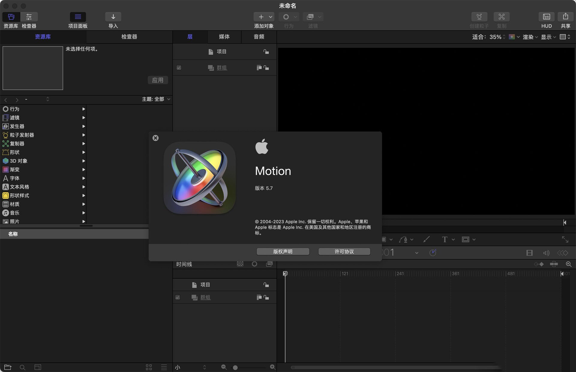576x372 pixels.
Task: Click the fullscreen player arrows icon
Action: click(x=565, y=239)
